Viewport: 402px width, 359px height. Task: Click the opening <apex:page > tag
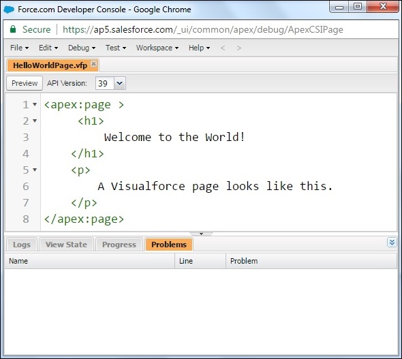[84, 104]
